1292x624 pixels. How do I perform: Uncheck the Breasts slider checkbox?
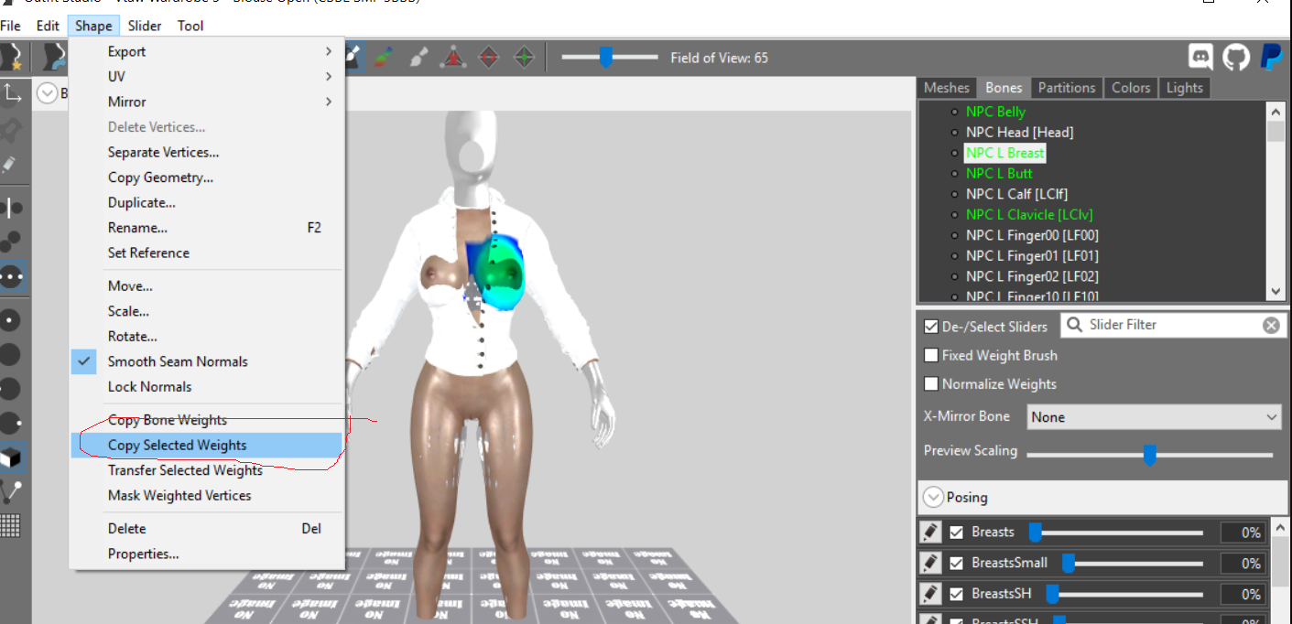pyautogui.click(x=957, y=533)
